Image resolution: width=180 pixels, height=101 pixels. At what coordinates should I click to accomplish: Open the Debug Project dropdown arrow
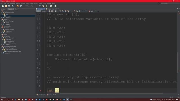pos(53,6)
